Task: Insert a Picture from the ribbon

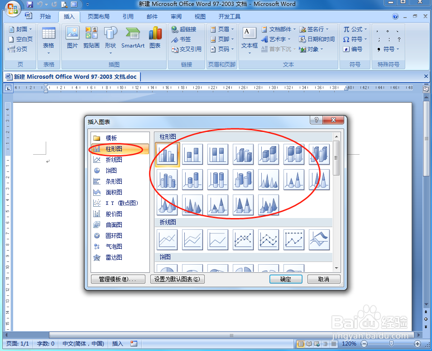Action: 72,38
